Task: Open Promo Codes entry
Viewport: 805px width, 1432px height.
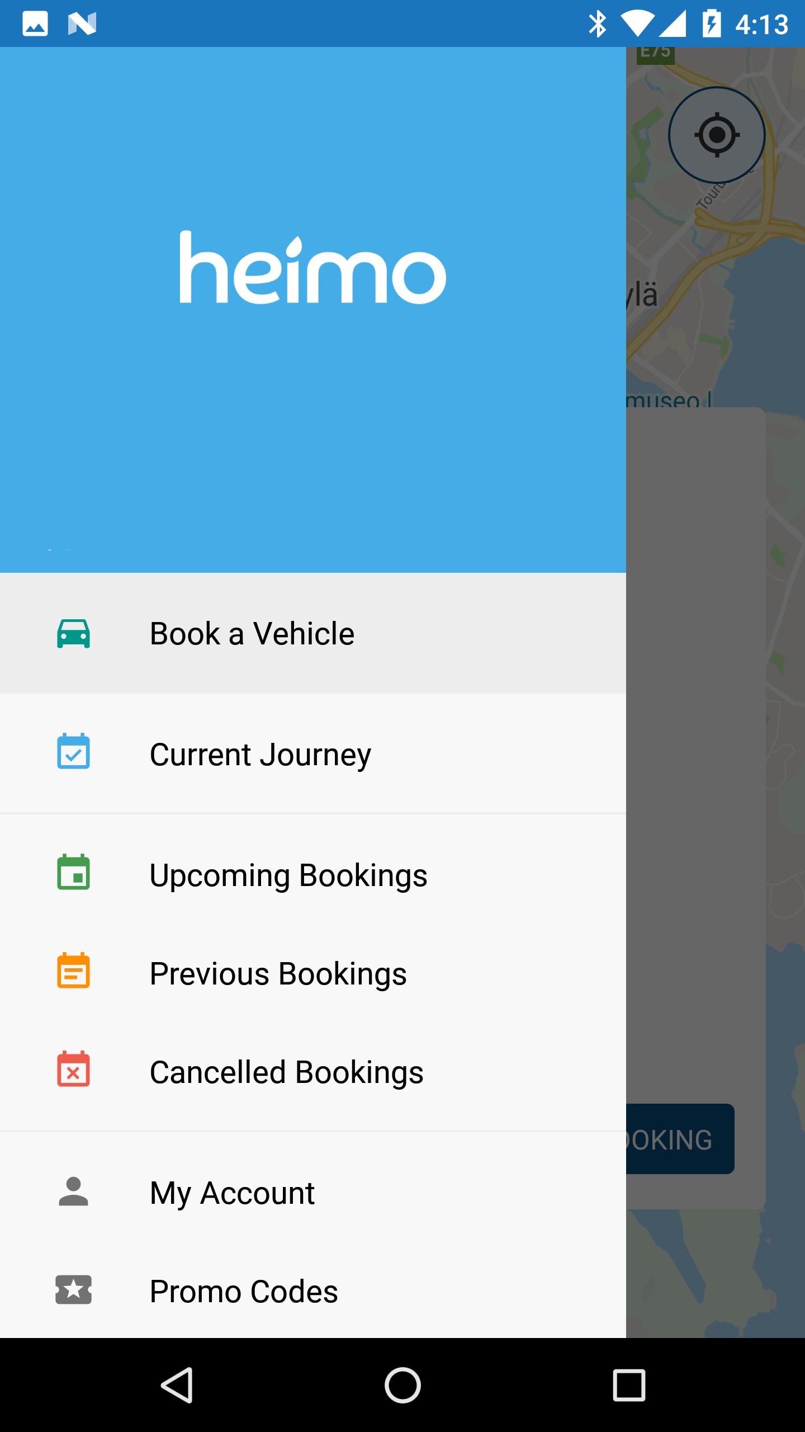Action: [x=313, y=1291]
